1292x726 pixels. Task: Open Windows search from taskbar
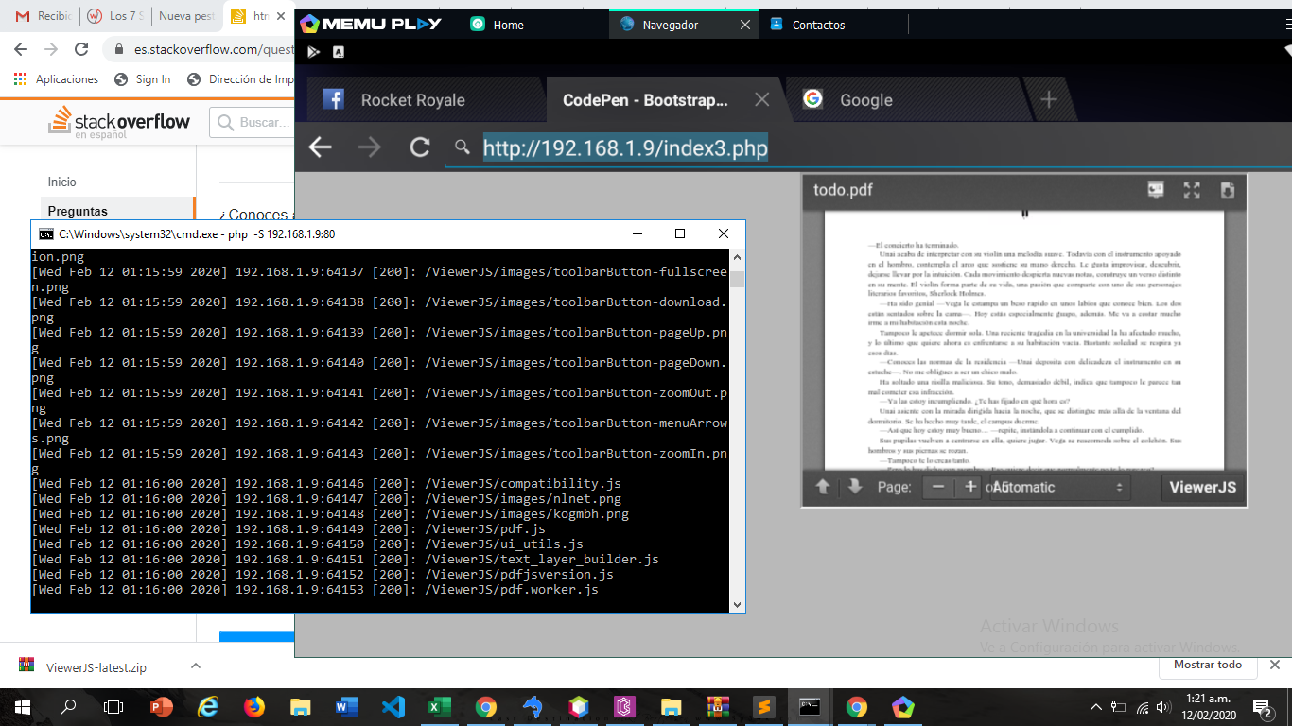click(x=68, y=706)
